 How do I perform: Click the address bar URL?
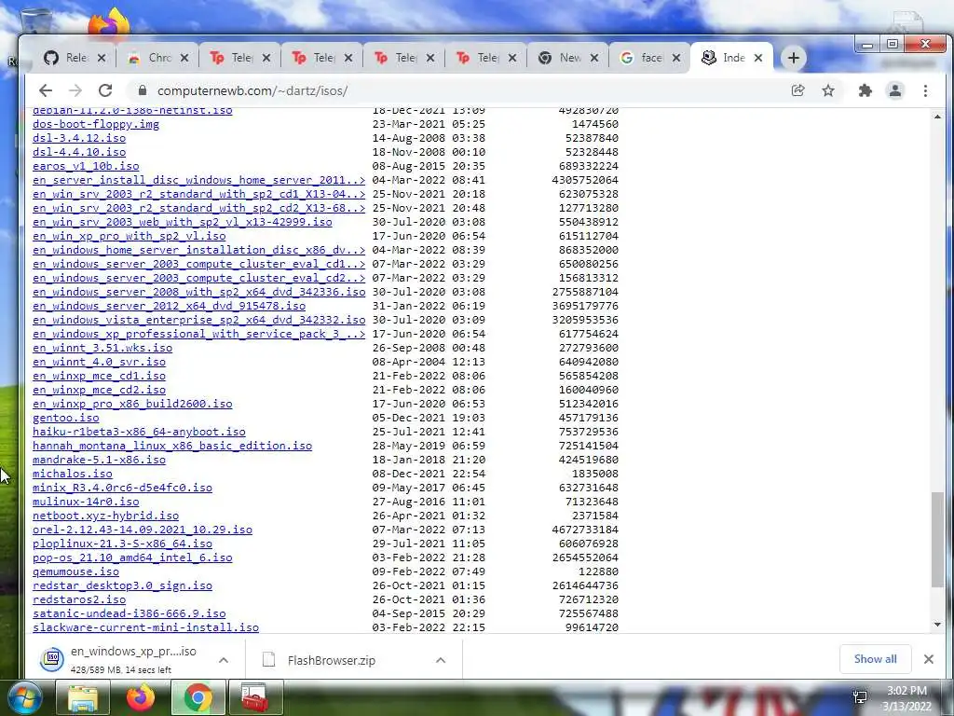pos(252,90)
